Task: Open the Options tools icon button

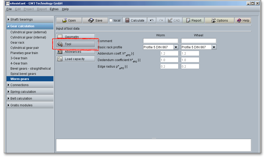Action: coord(219,21)
